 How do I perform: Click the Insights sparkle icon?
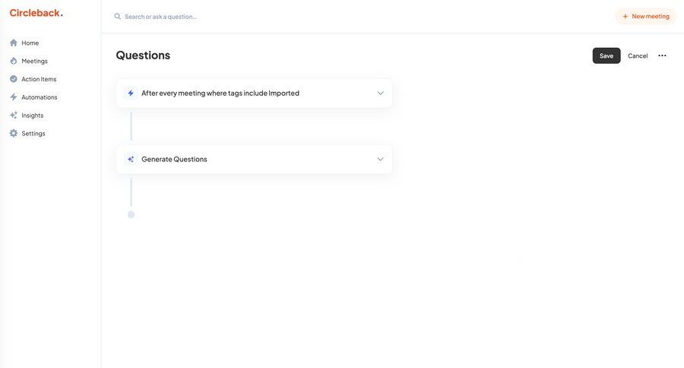(x=14, y=116)
